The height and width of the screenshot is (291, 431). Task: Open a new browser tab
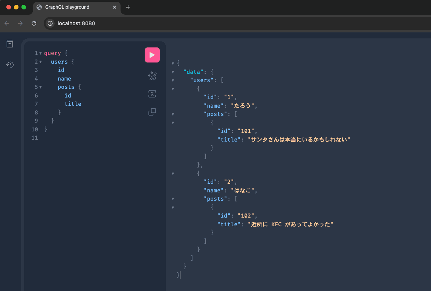click(x=128, y=7)
